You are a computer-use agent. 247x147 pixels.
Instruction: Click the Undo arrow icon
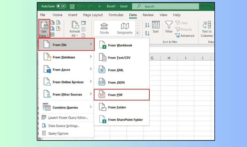tap(80, 6)
